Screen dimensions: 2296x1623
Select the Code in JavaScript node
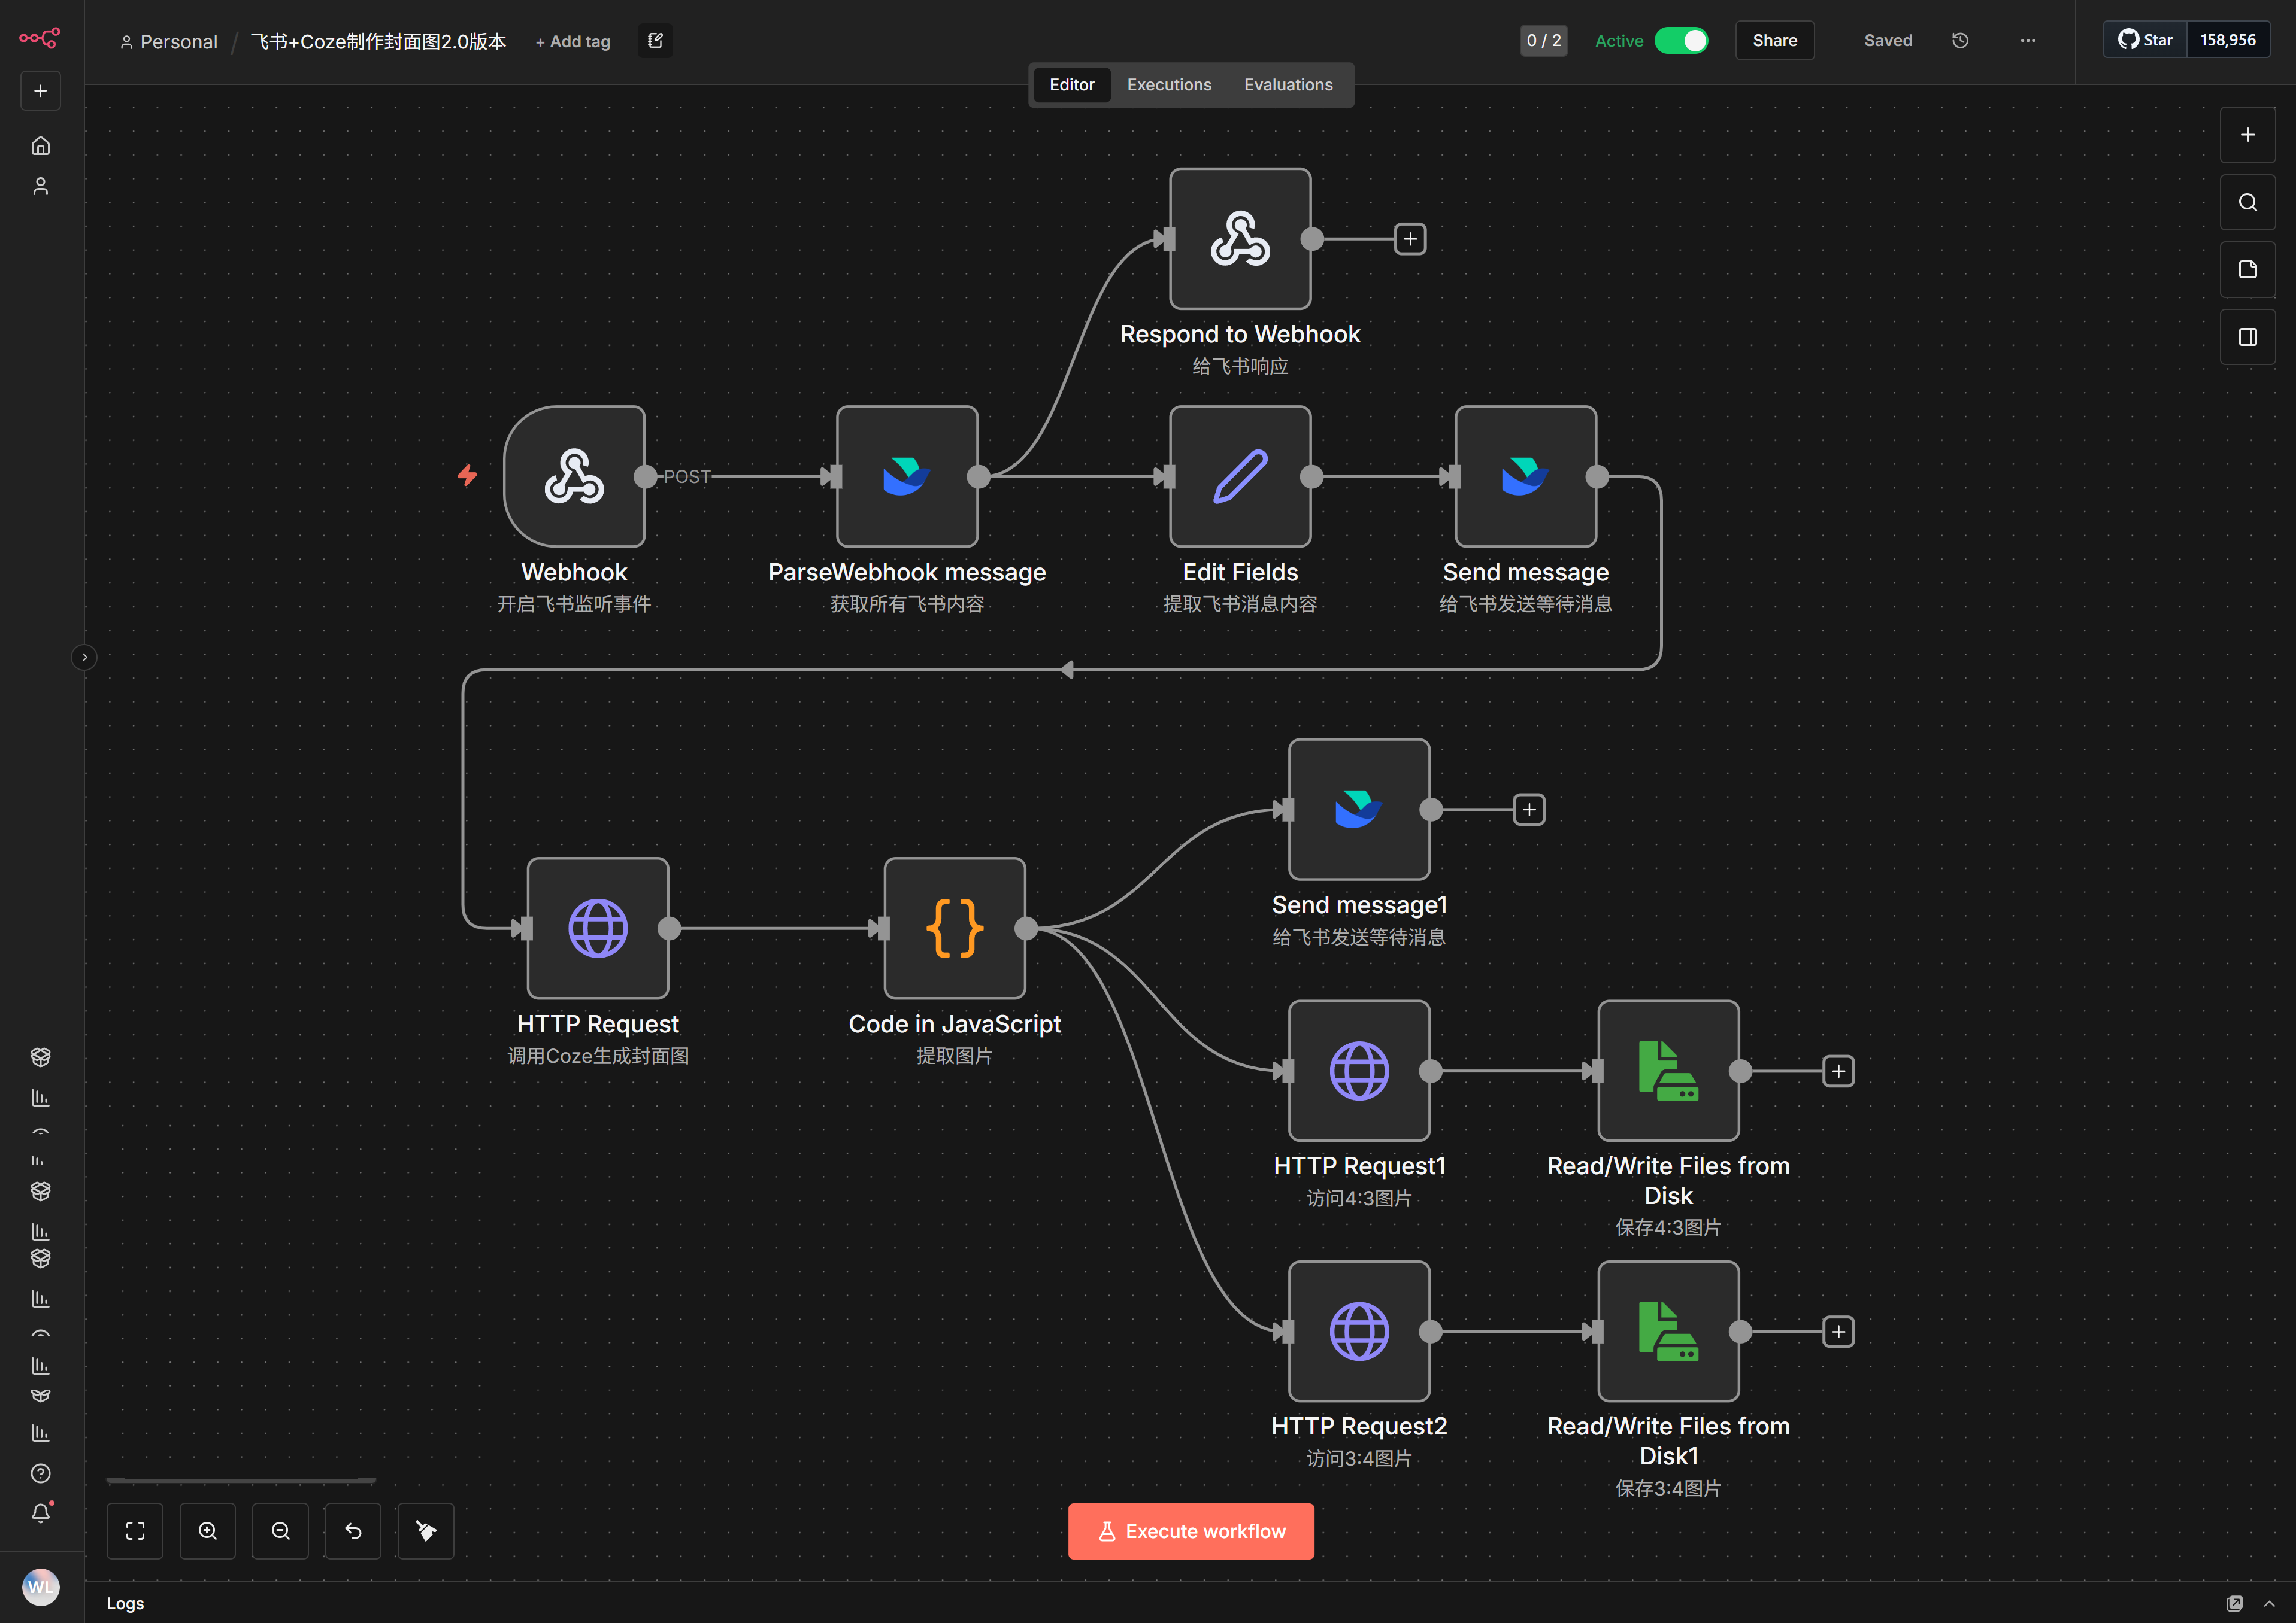954,928
